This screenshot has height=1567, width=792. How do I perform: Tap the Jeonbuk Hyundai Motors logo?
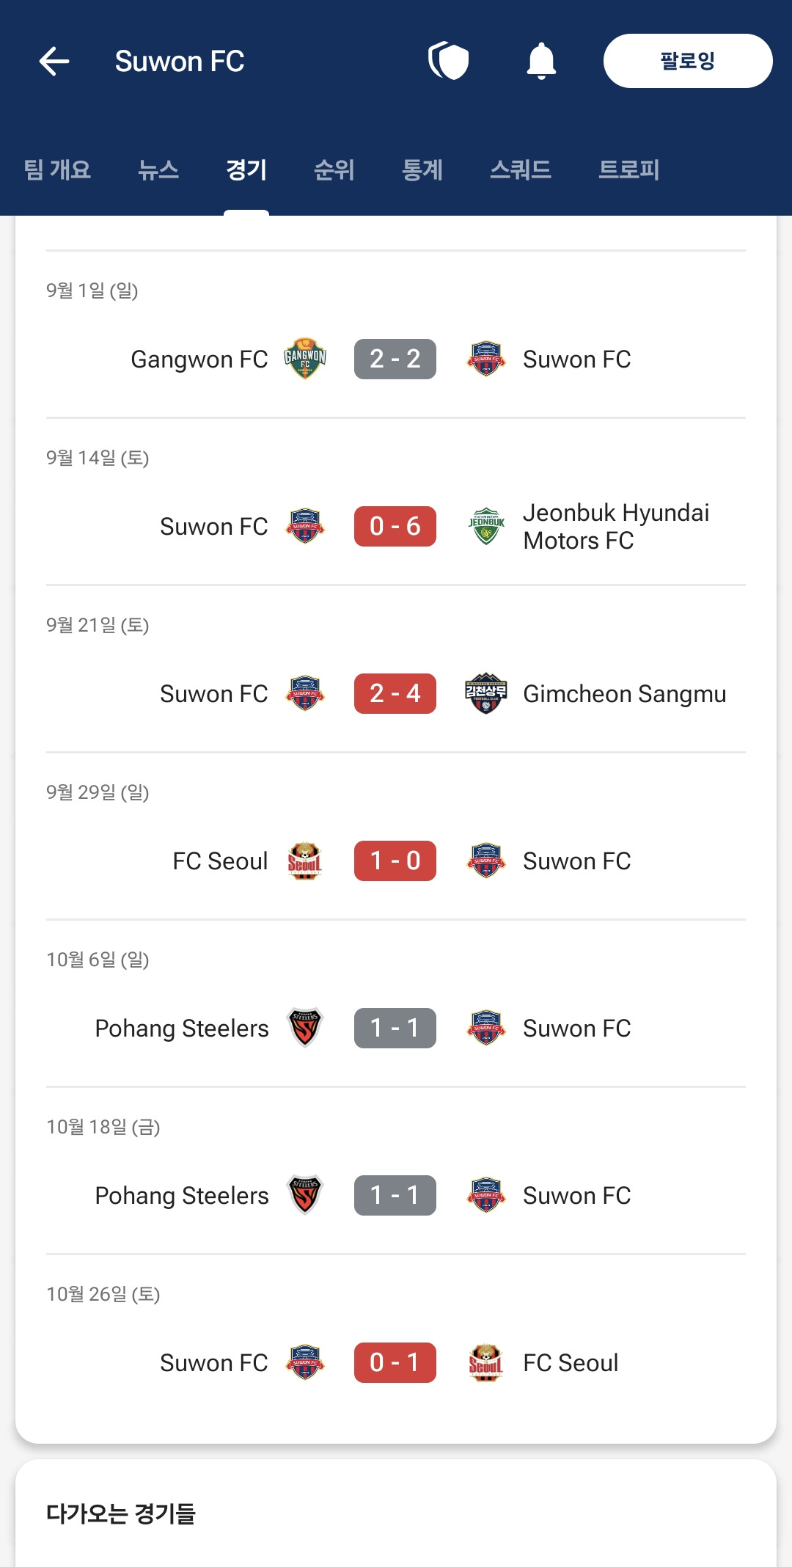(485, 525)
